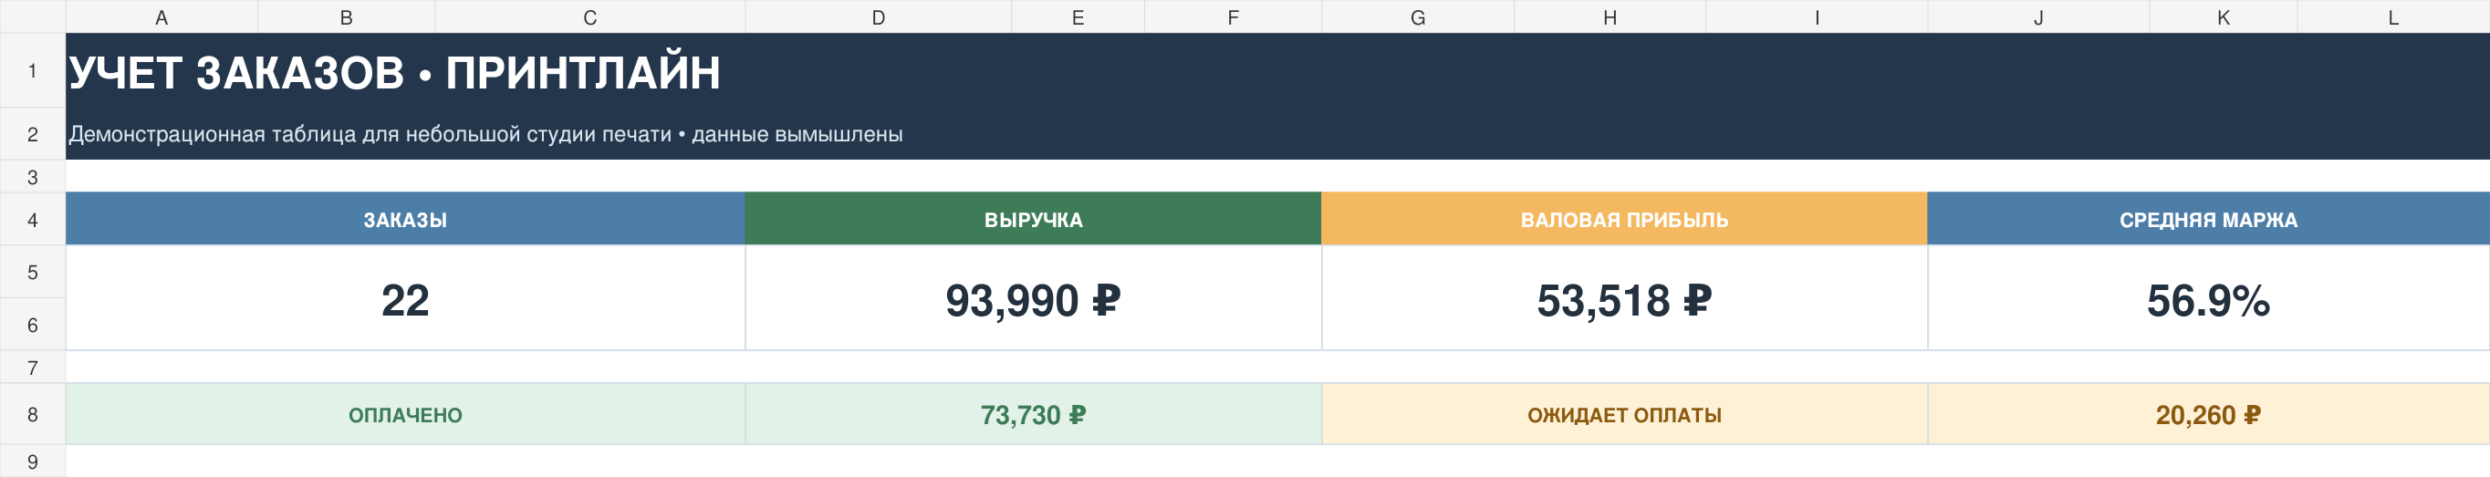The width and height of the screenshot is (2490, 477).
Task: Select the ЗАКАЗЫ header cell
Action: (x=405, y=219)
